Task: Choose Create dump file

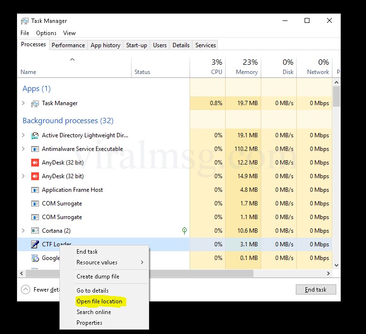Action: [x=98, y=277]
